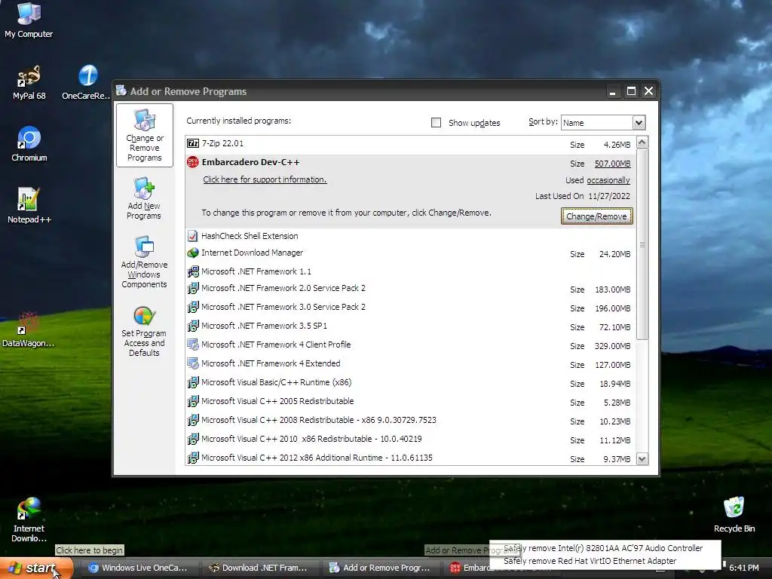Switch to Add or Remove Progr... taskbar button

pos(381,568)
